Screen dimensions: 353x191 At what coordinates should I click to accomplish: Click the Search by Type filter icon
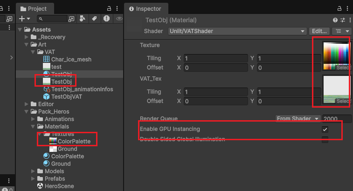tap(83, 19)
